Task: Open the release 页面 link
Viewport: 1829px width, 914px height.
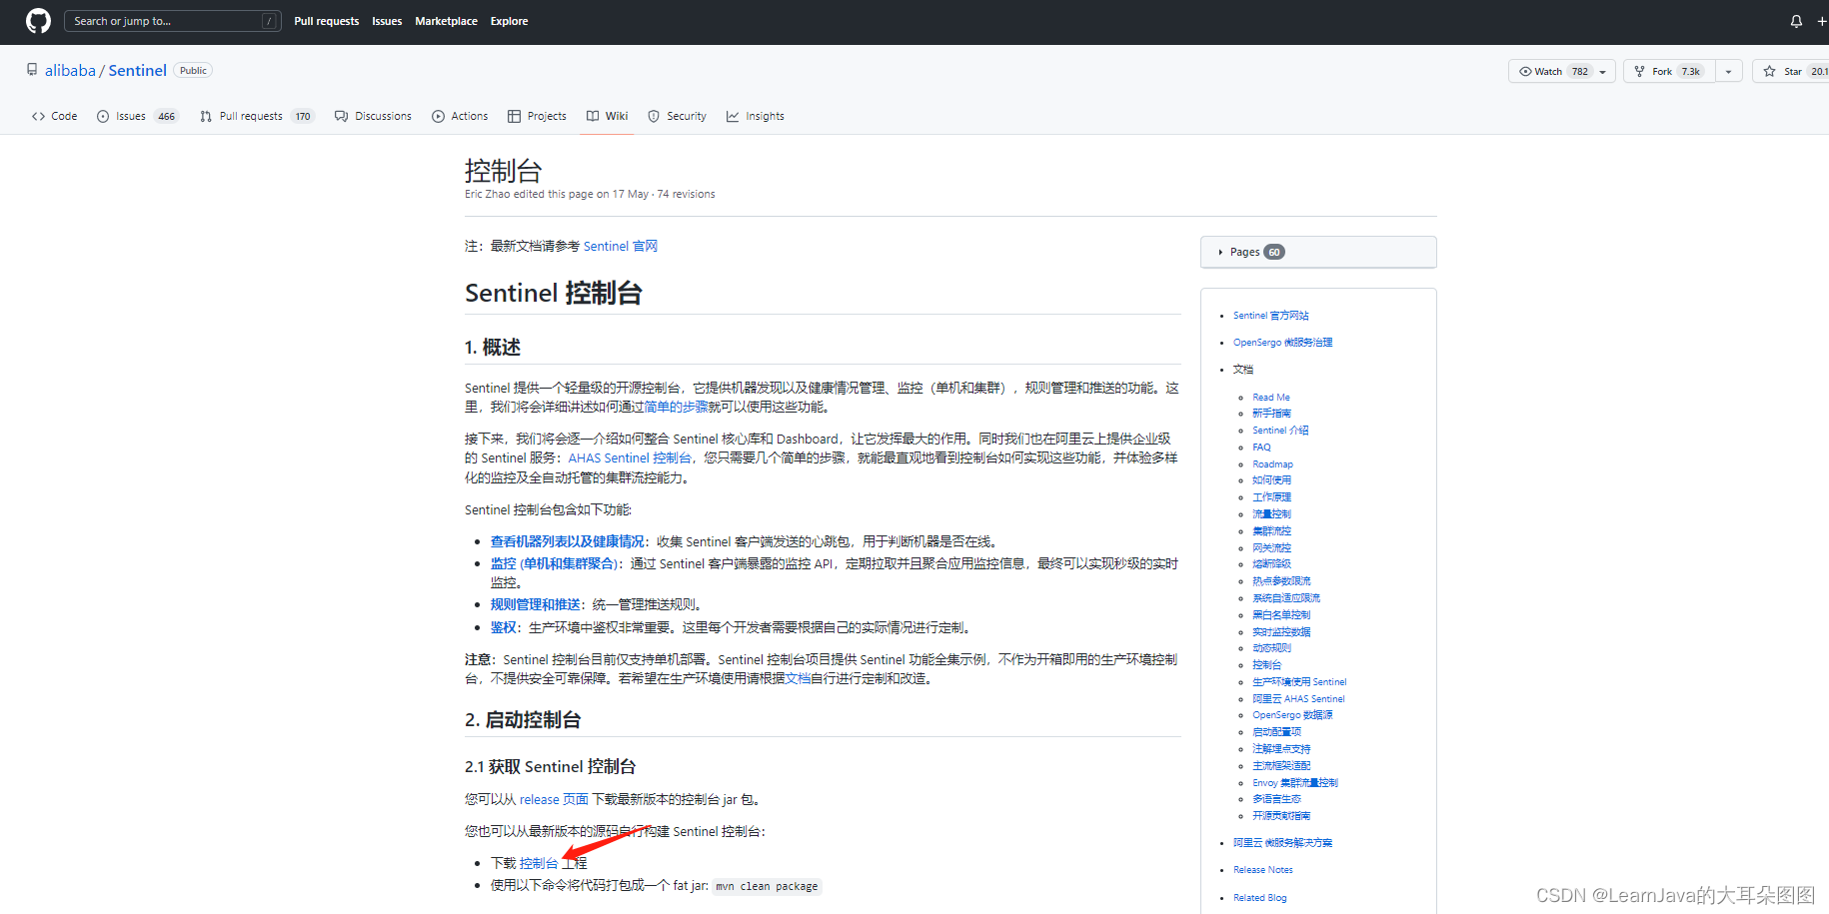Action: tap(554, 799)
